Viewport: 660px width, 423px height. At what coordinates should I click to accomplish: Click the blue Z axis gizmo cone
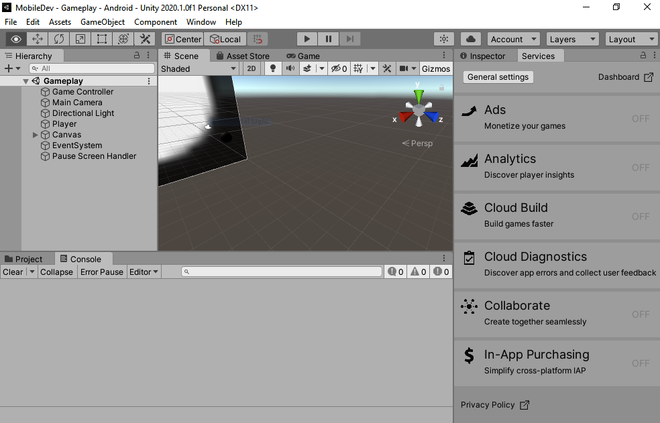[432, 117]
